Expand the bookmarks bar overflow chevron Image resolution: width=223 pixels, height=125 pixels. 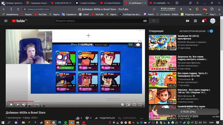pyautogui.click(x=220, y=14)
